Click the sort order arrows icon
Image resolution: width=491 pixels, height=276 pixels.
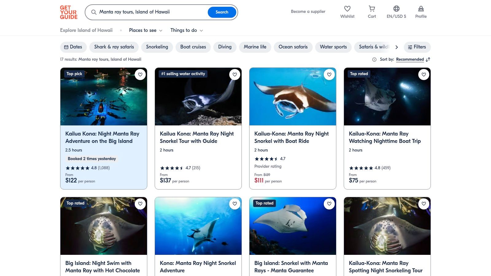428,59
